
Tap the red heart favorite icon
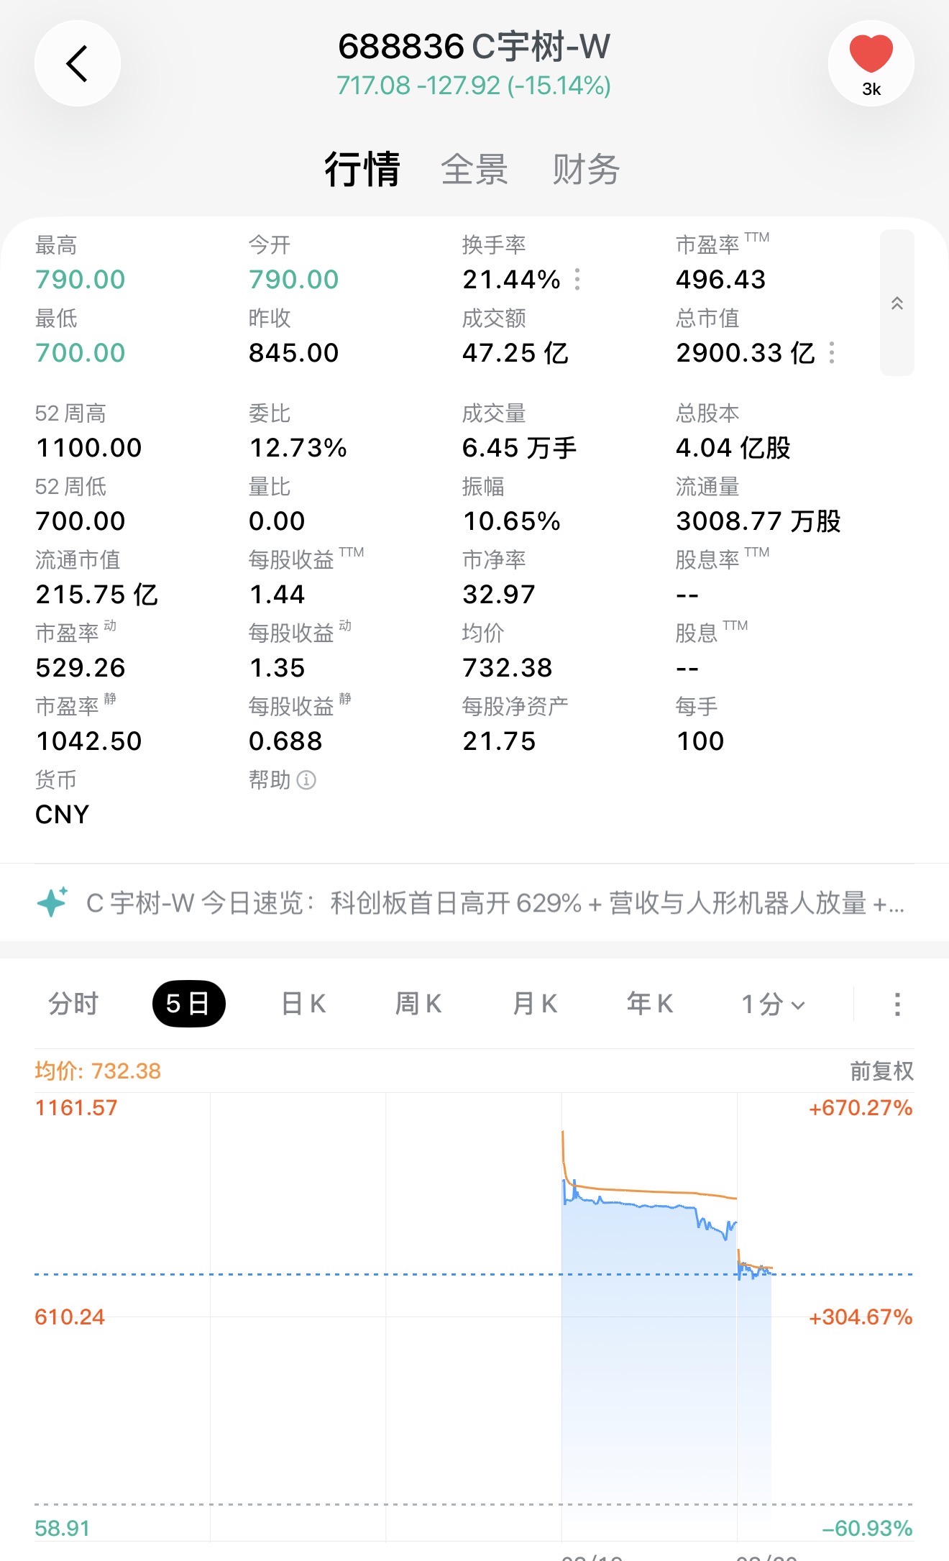871,55
